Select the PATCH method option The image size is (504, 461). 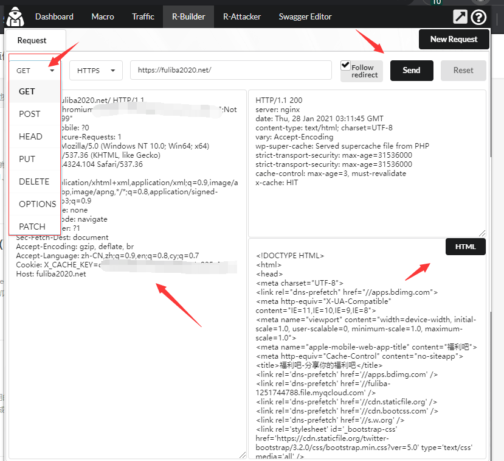coord(32,227)
